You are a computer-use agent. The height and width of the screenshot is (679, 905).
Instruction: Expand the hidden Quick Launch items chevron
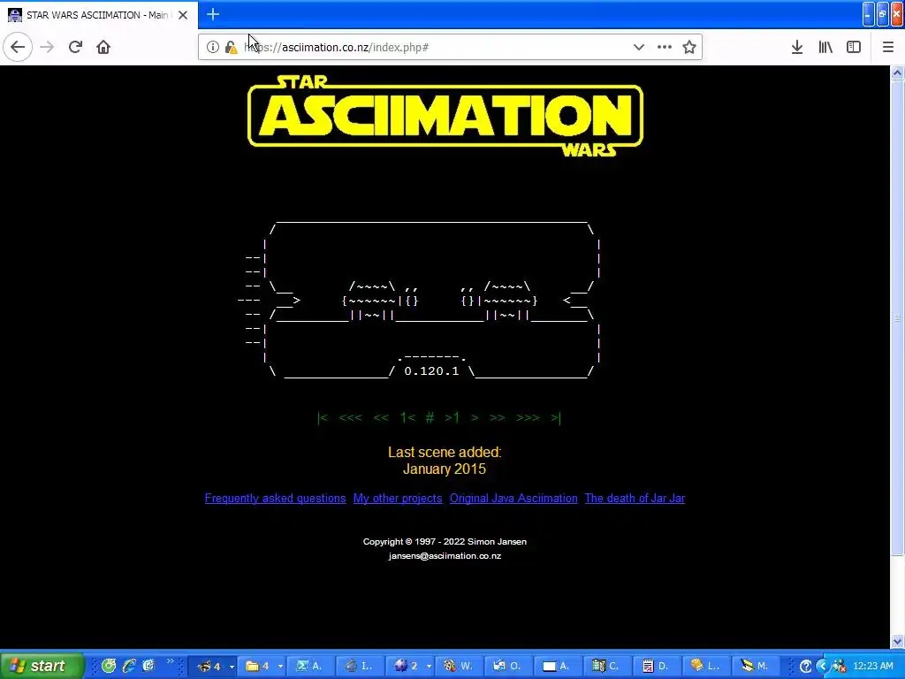tap(170, 661)
